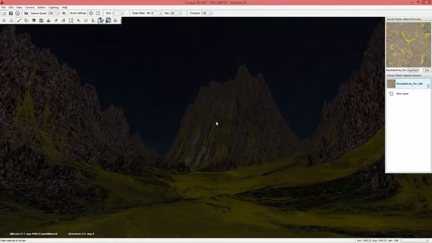Screen dimensions: 432x243
Task: Click the Slope Mask Min value field
Action: point(155,13)
